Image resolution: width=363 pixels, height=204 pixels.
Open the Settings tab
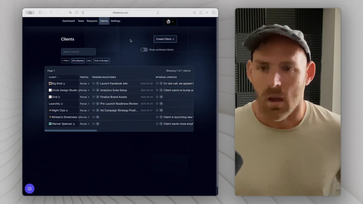pos(115,21)
